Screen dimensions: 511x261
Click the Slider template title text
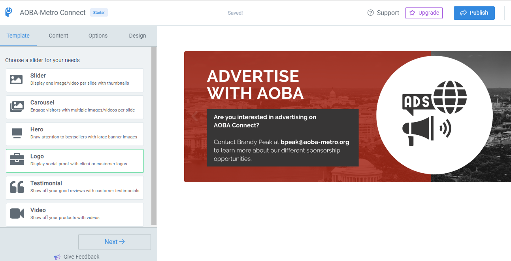[x=38, y=76]
